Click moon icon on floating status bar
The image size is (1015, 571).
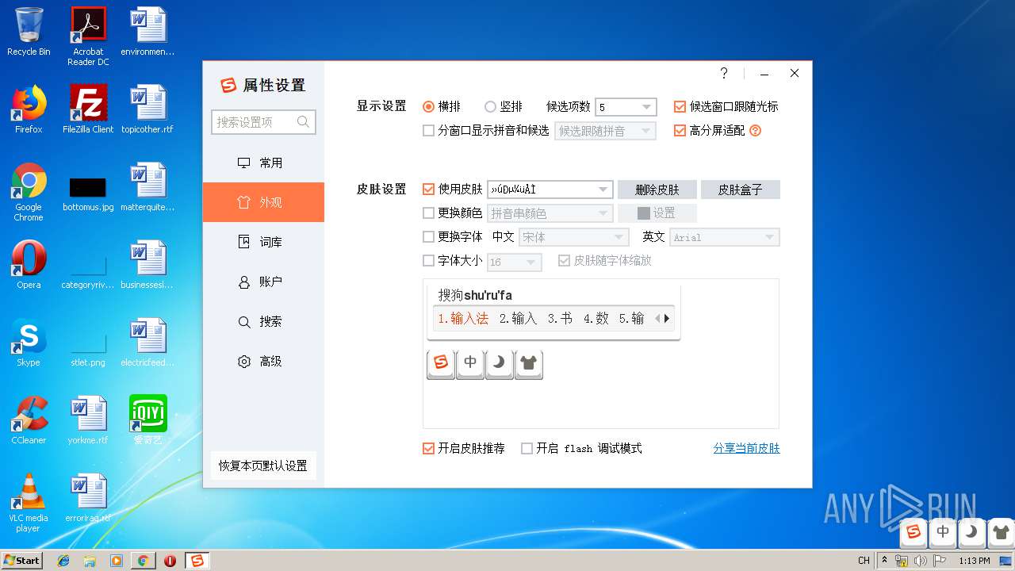(972, 532)
